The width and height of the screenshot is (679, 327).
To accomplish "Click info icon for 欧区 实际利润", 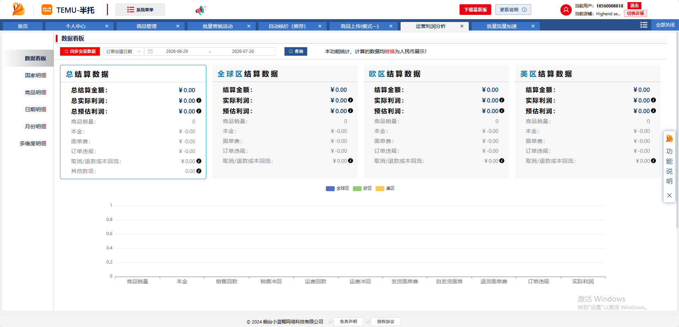I will click(502, 100).
